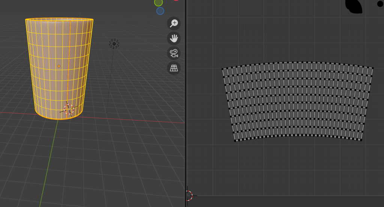Image resolution: width=384 pixels, height=207 pixels.
Task: Select the bottom-left corner vertex of UV island
Action: coord(235,141)
